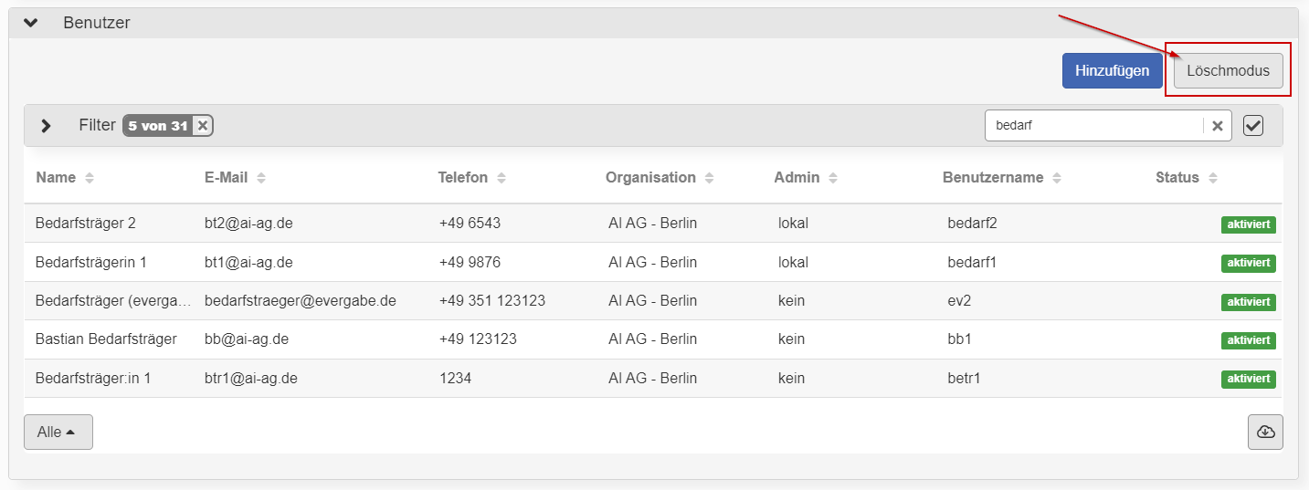This screenshot has height=490, width=1309.
Task: Open the Bastian Bedarfsträger user row
Action: 106,339
